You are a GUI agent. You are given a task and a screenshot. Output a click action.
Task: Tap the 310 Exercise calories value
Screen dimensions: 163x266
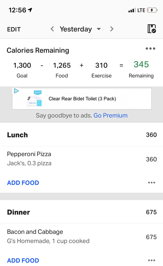101,66
